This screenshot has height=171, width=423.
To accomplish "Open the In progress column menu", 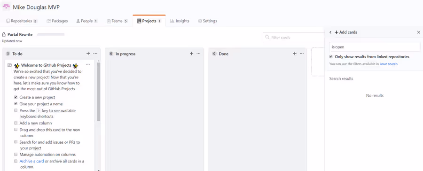I will (198, 54).
